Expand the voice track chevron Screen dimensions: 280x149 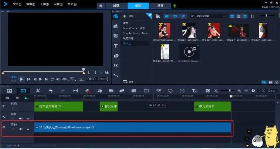pos(28,119)
